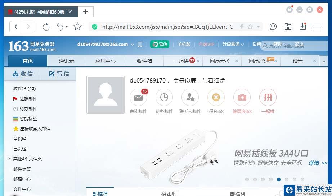Switch to the 一起拼 tab
This screenshot has width=332, height=196.
181,61
